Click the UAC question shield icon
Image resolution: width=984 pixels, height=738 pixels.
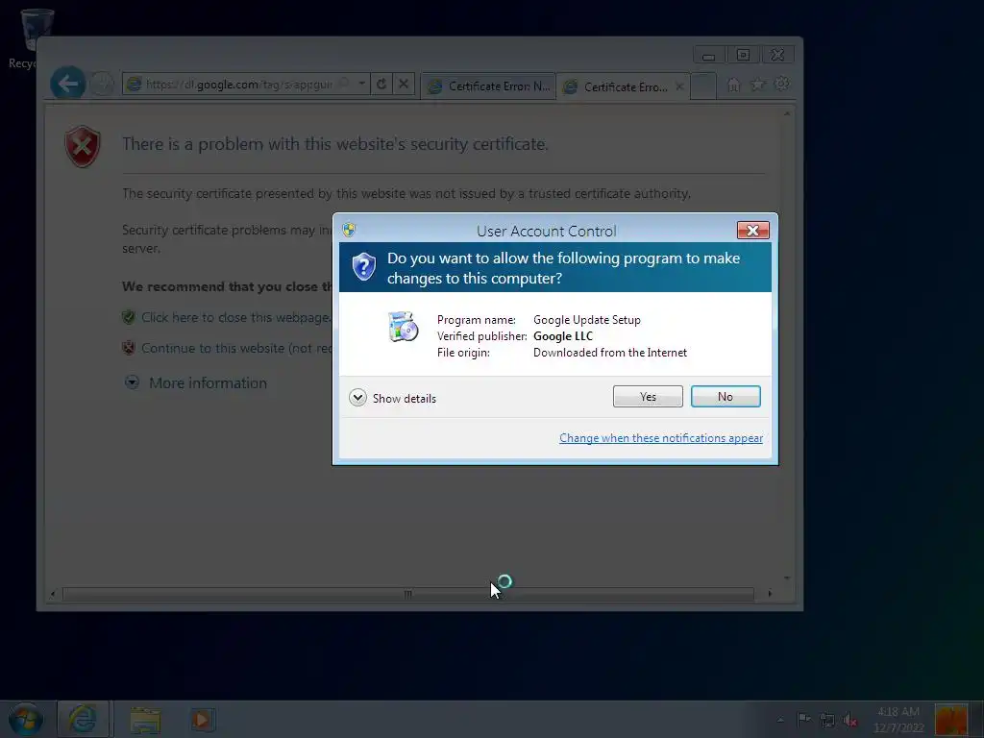click(364, 267)
